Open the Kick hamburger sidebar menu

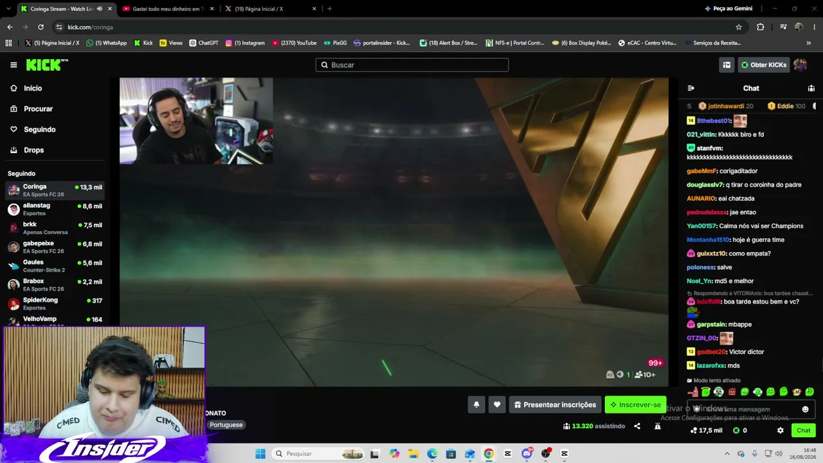(14, 65)
